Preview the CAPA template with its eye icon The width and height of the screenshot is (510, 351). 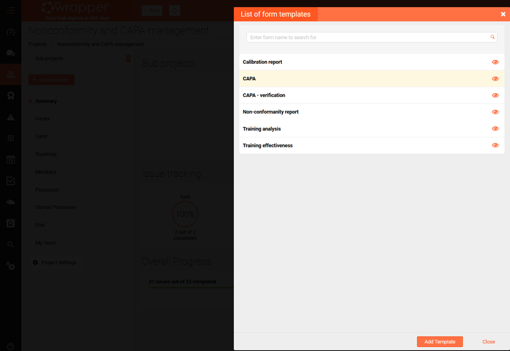point(495,78)
